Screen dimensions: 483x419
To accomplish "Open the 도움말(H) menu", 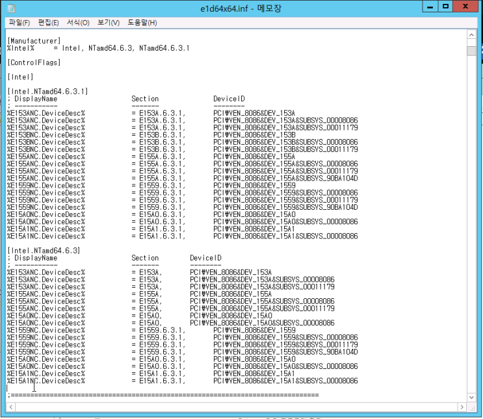I will point(142,23).
